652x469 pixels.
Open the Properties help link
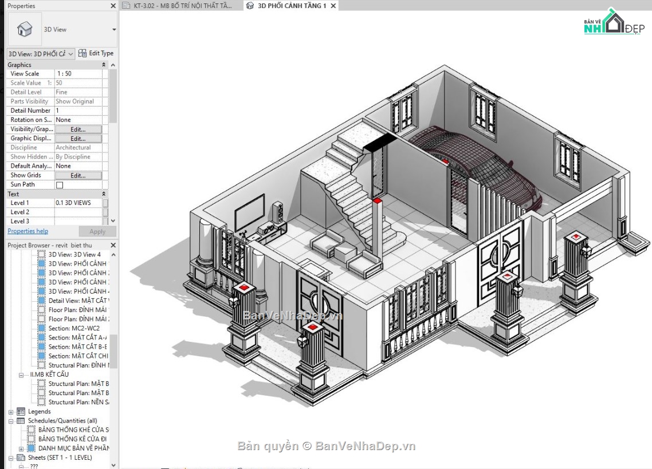click(28, 231)
